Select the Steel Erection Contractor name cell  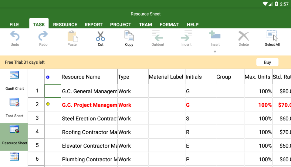point(89,118)
